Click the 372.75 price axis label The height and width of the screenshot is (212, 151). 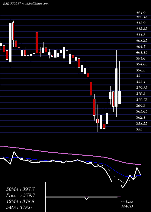[142, 100]
